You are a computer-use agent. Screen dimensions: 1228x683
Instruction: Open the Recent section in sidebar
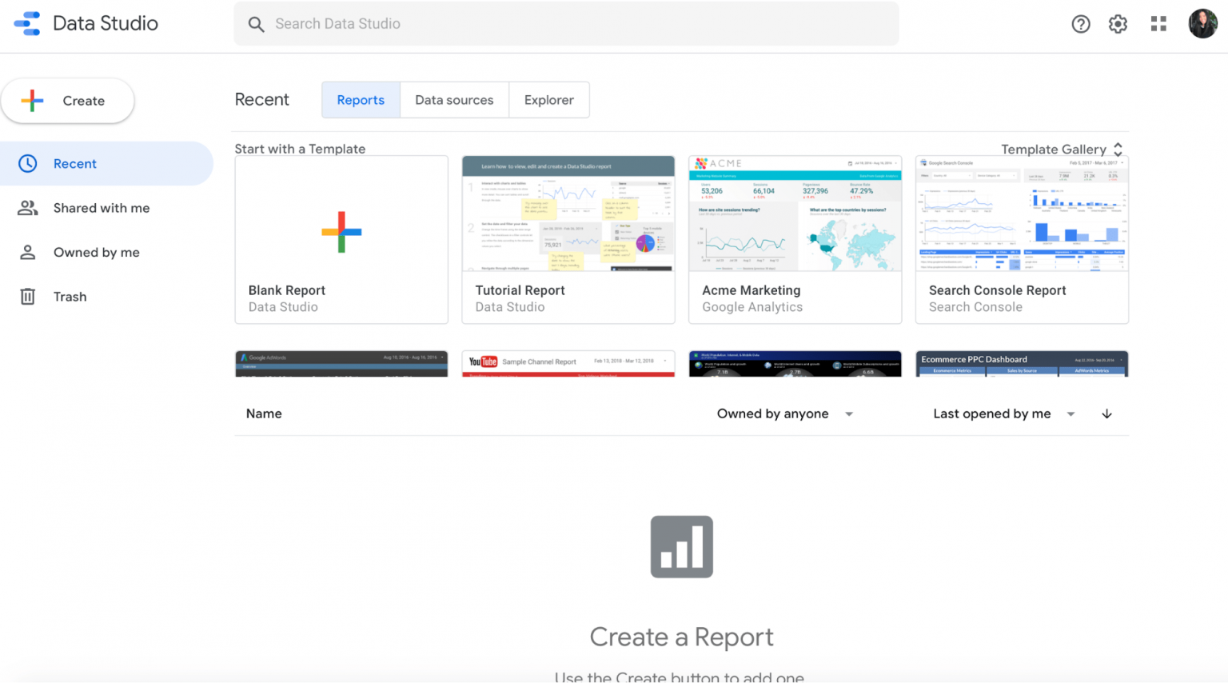[x=75, y=163]
